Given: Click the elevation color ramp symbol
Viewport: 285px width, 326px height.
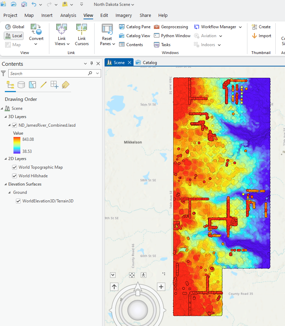Looking at the screenshot, I should [17, 145].
